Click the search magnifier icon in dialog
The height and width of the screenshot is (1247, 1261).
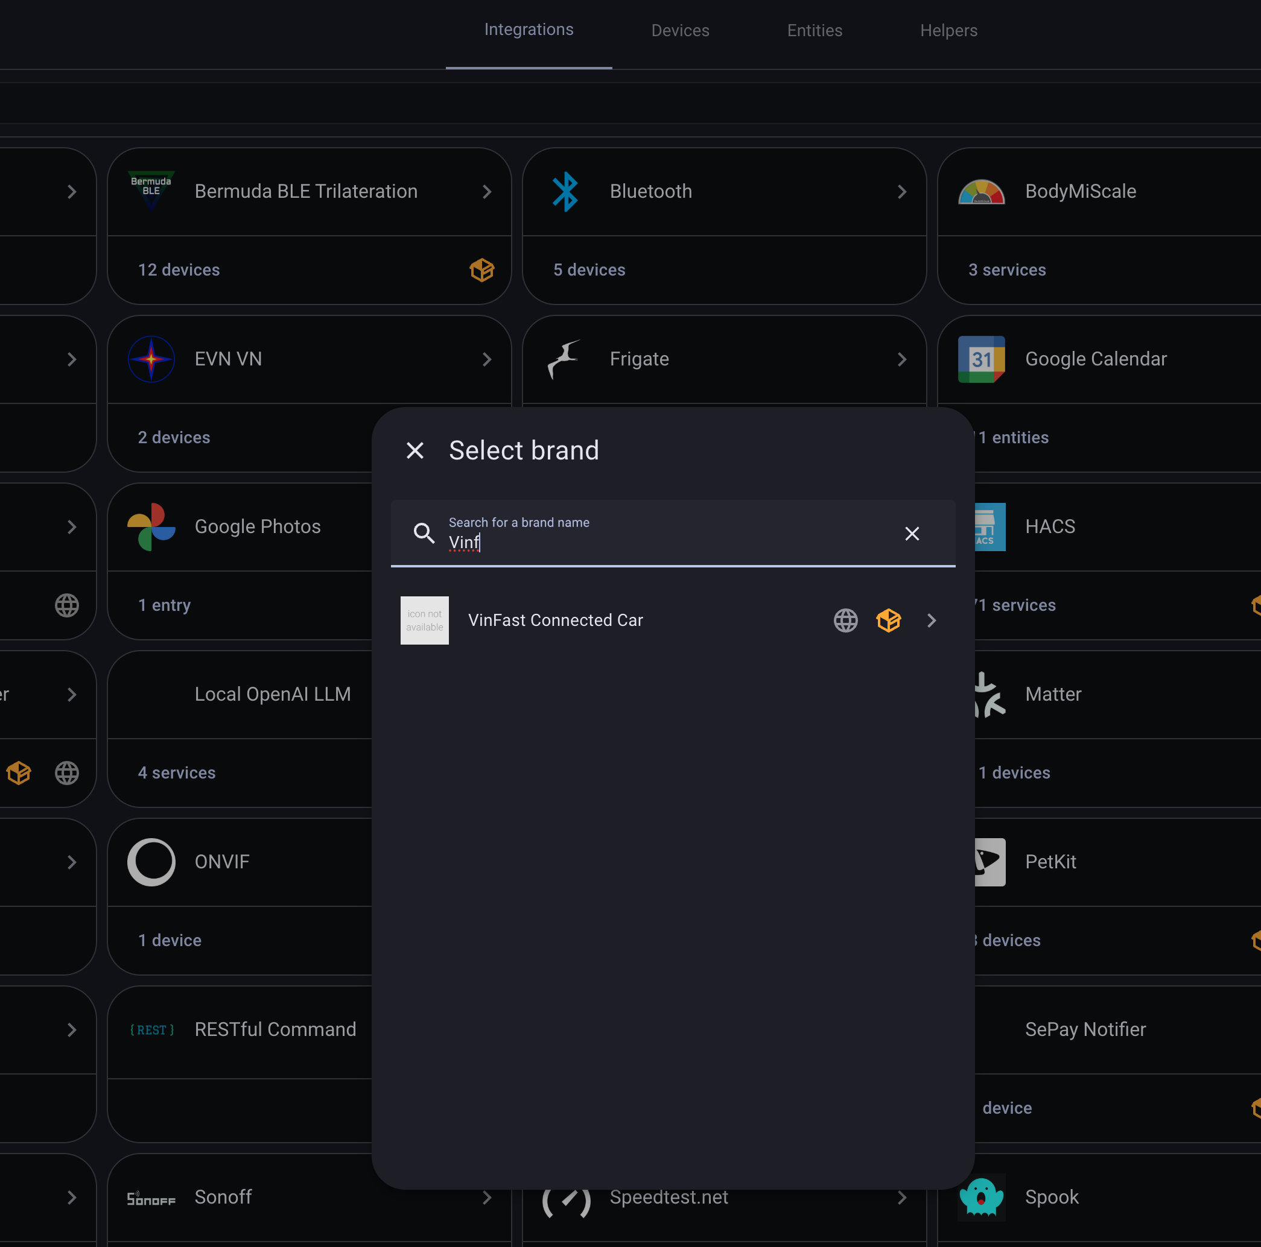424,533
